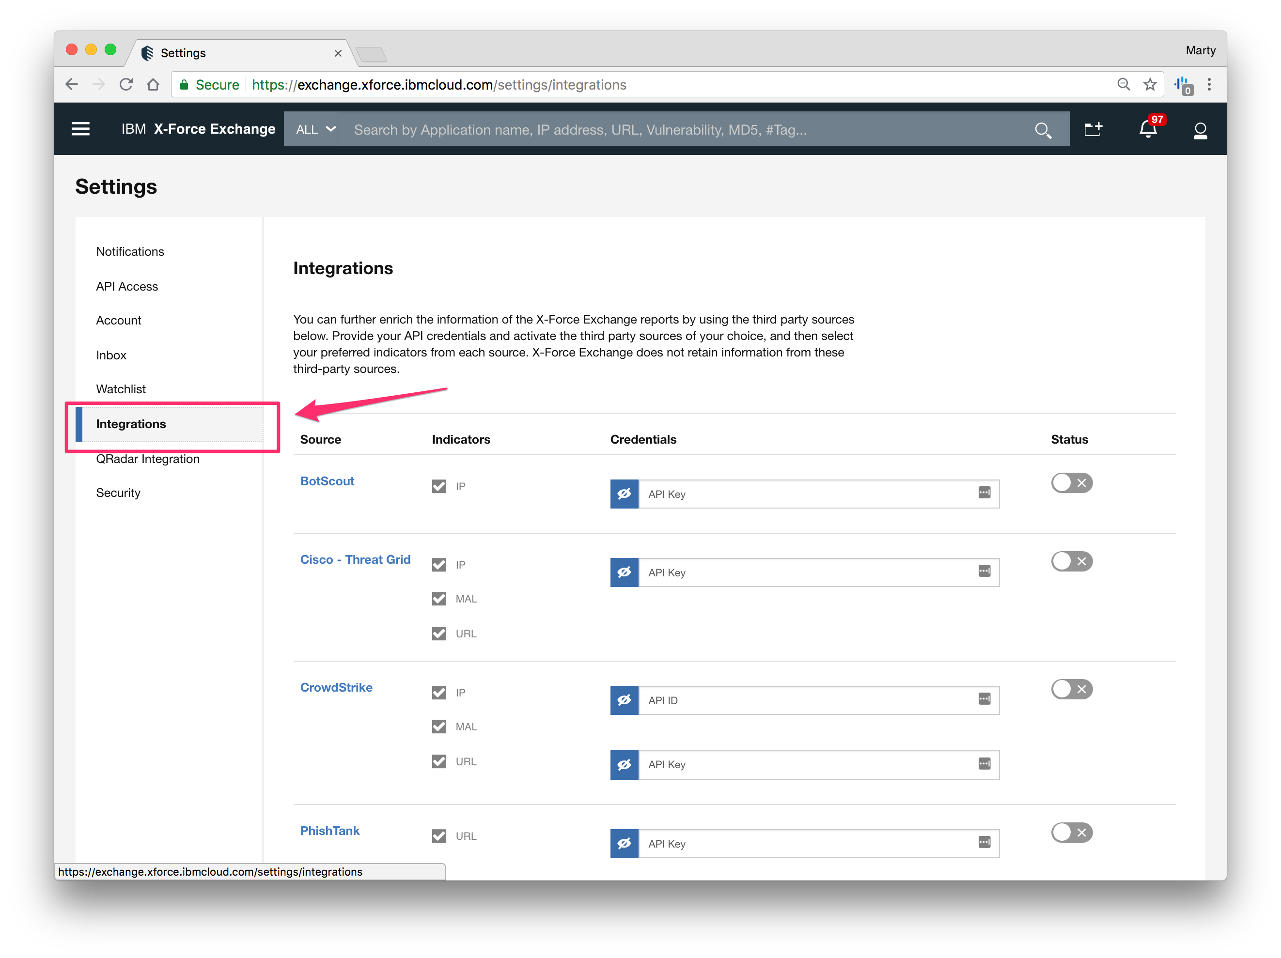Image resolution: width=1281 pixels, height=958 pixels.
Task: Open the CrowdStrike source link
Action: pos(336,687)
